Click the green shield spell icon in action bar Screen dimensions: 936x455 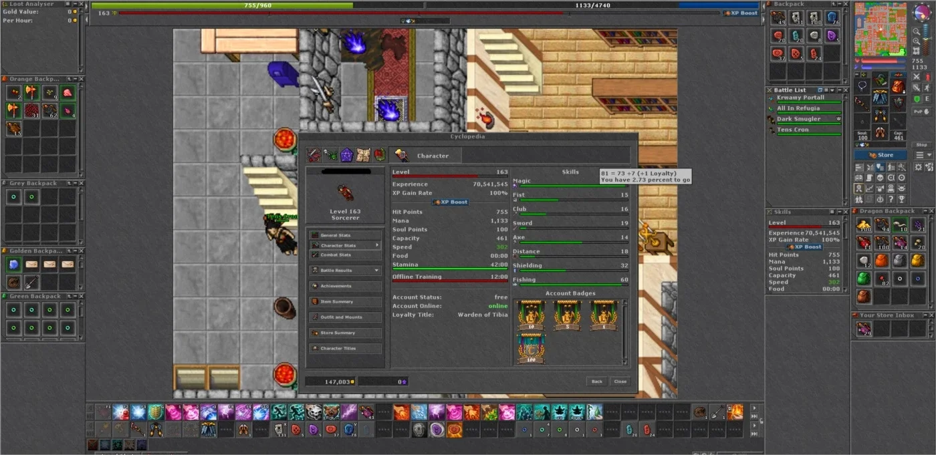[x=156, y=412]
